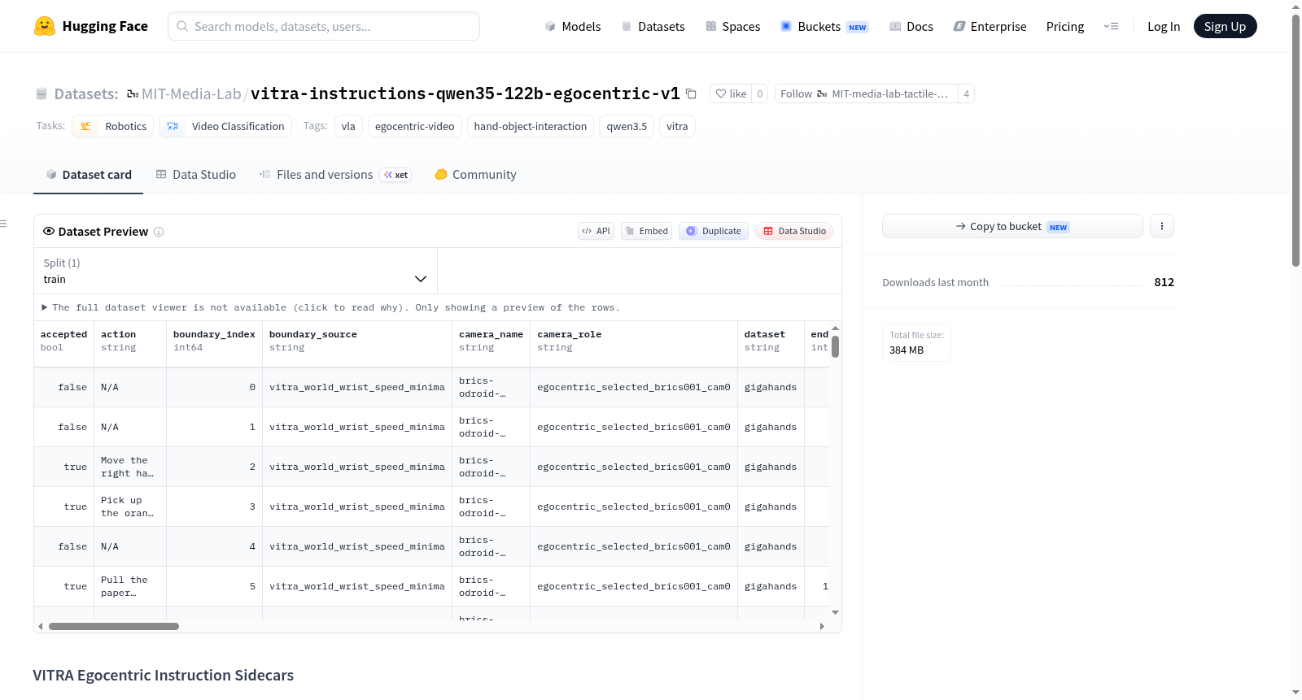Image resolution: width=1302 pixels, height=700 pixels.
Task: Click the Sign Up button
Action: click(1225, 26)
